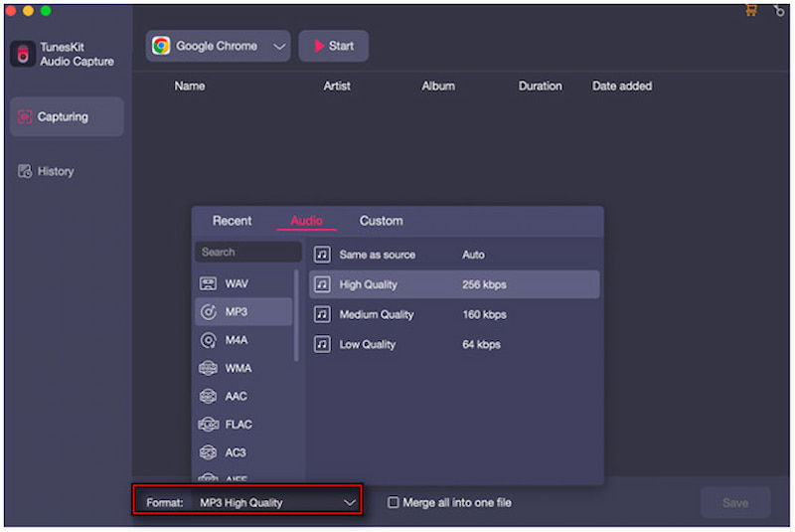Image resolution: width=795 pixels, height=532 pixels.
Task: Click the format list scrollbar
Action: point(296,315)
